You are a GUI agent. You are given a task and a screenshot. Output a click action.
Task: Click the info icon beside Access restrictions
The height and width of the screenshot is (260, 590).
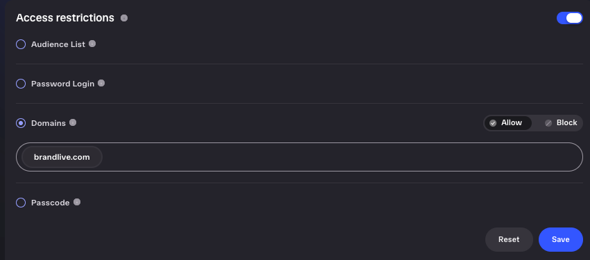pyautogui.click(x=124, y=18)
